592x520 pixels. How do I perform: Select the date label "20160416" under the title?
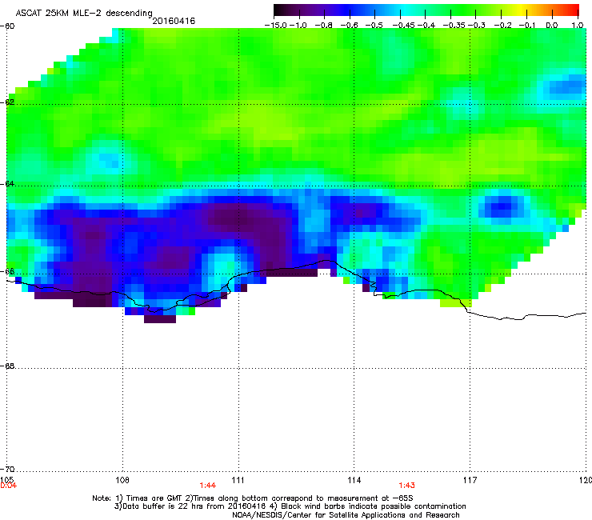coord(174,21)
